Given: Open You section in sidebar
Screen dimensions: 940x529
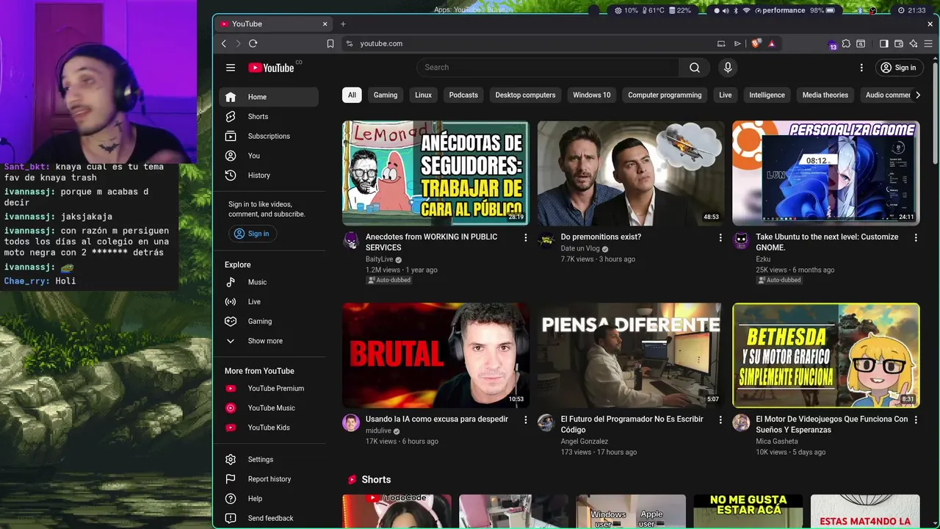Looking at the screenshot, I should coord(268,156).
